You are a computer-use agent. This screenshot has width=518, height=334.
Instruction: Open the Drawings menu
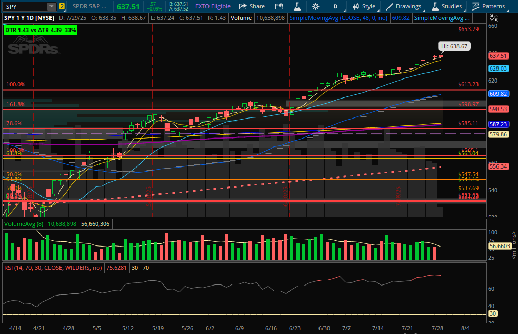point(404,6)
